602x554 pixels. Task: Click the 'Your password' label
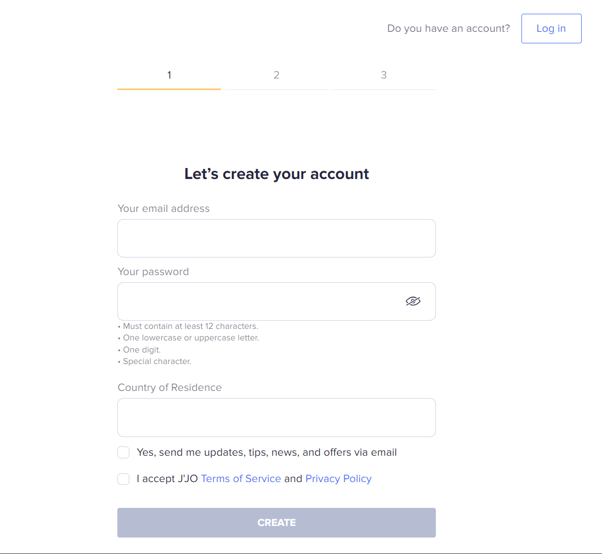point(153,272)
